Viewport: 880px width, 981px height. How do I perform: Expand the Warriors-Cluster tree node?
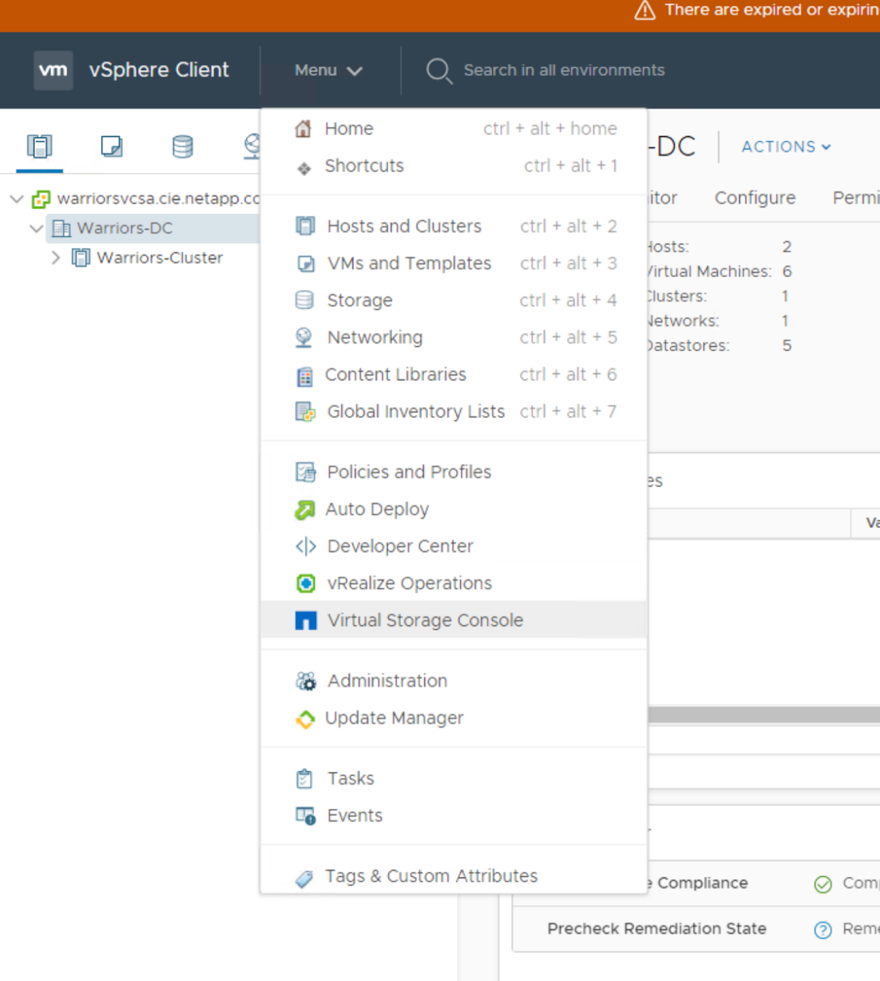click(x=55, y=258)
